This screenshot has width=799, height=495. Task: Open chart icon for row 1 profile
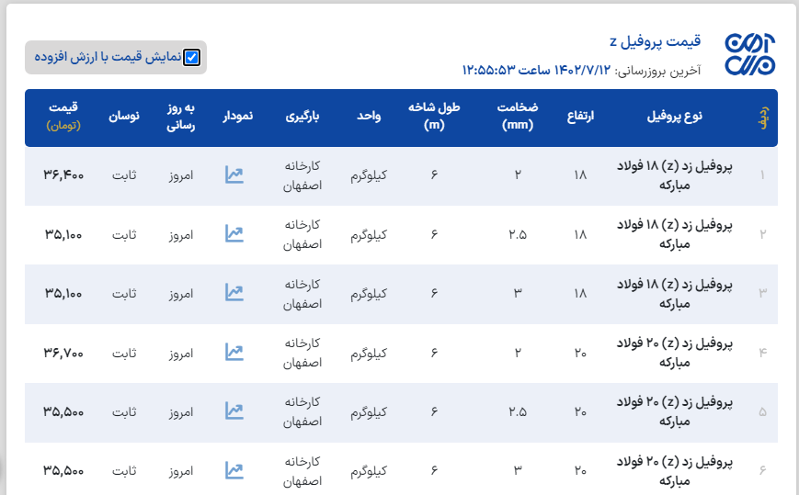coord(234,174)
